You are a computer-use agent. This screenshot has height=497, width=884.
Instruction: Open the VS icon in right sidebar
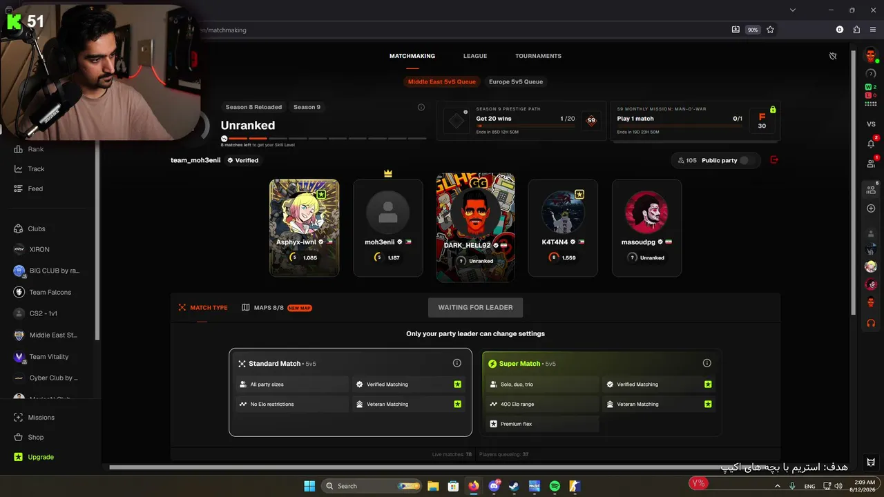tap(871, 124)
